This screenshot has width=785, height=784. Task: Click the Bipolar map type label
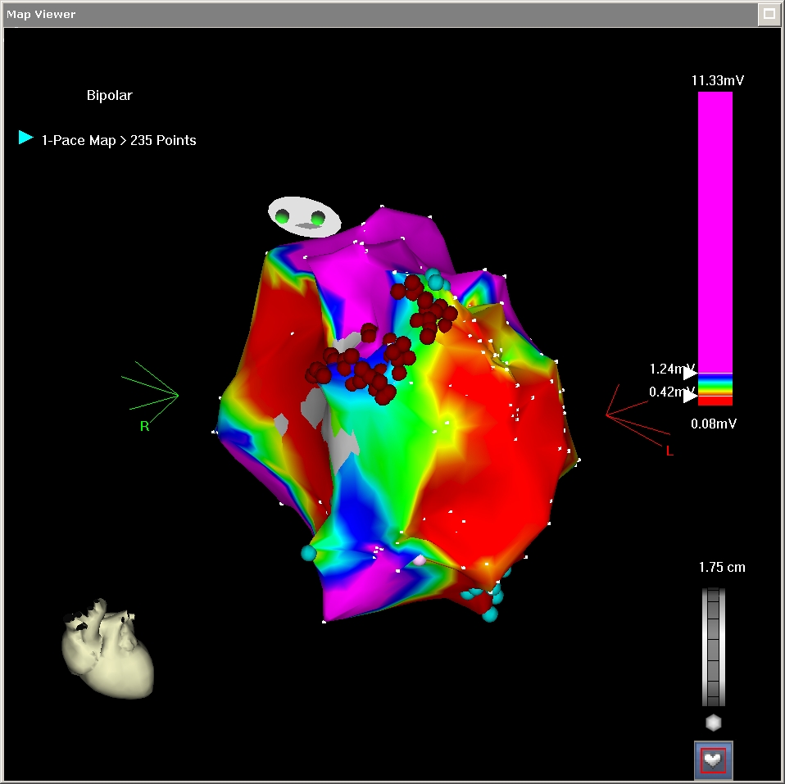click(109, 95)
